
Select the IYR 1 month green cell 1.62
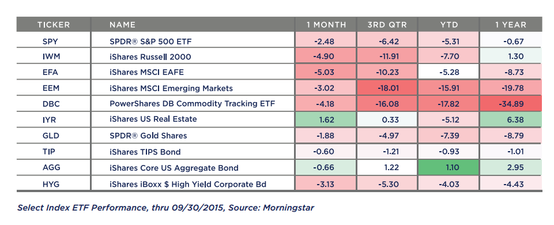[325, 119]
